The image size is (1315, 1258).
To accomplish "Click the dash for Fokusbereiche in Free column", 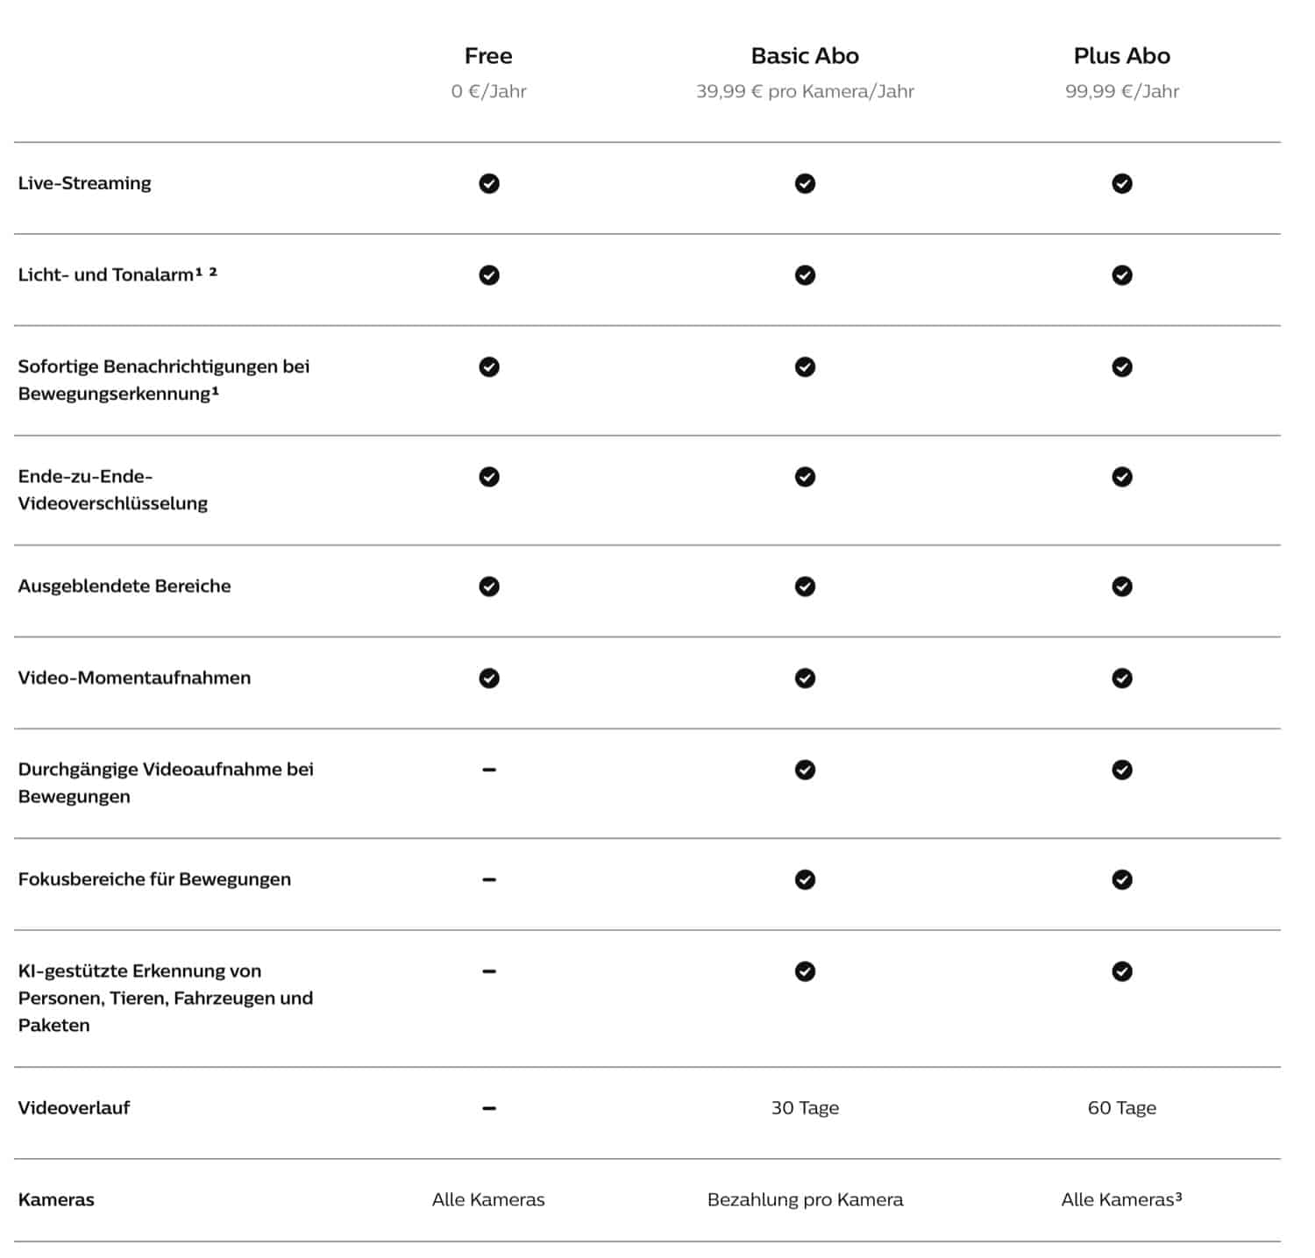I will tap(489, 879).
